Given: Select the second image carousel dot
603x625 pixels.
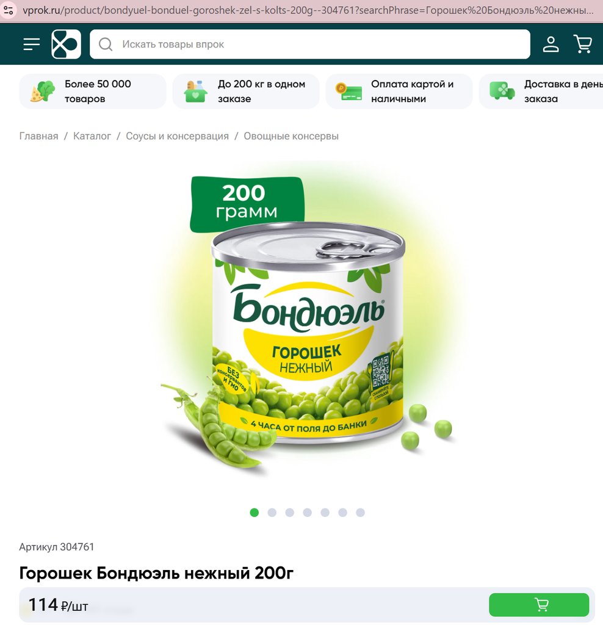Looking at the screenshot, I should [x=272, y=513].
